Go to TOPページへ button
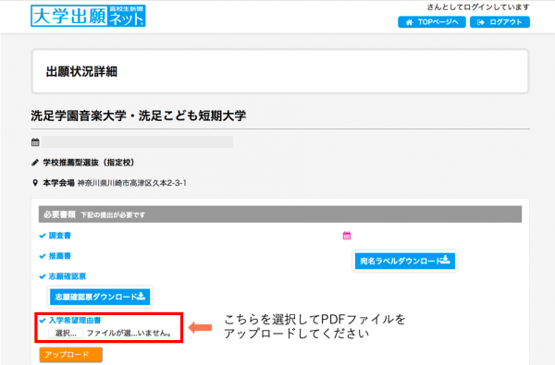 pos(432,22)
